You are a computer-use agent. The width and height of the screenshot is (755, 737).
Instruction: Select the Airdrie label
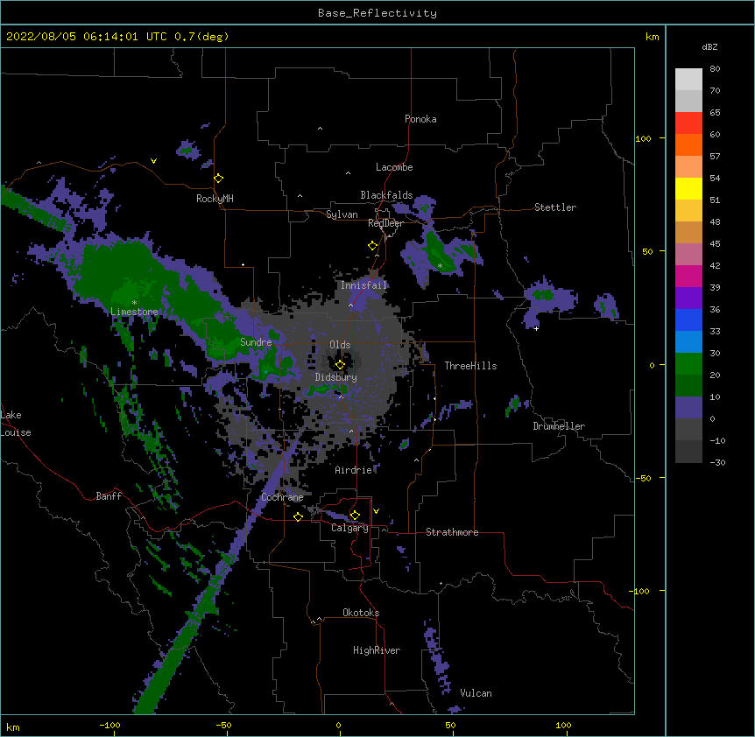354,470
